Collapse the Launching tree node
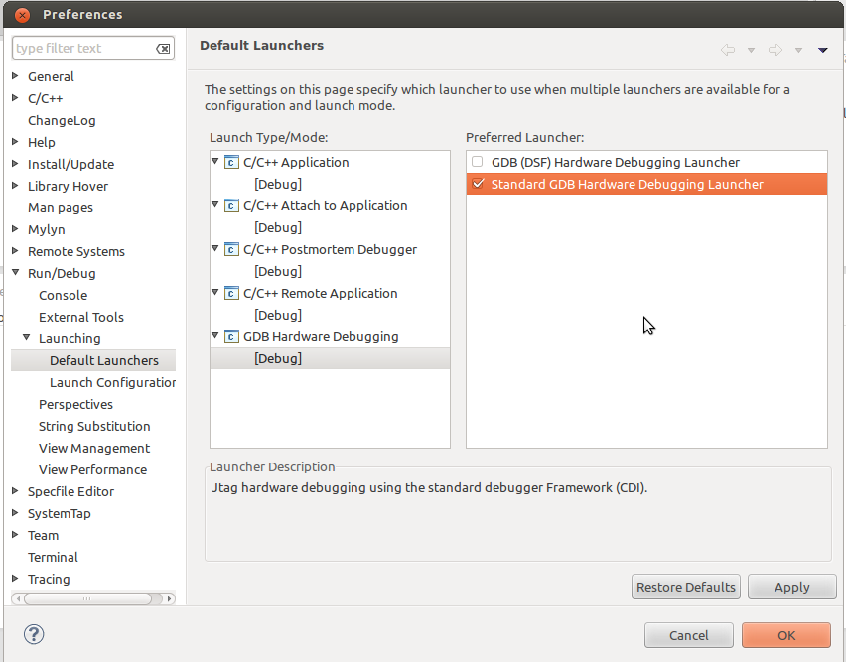 point(26,338)
